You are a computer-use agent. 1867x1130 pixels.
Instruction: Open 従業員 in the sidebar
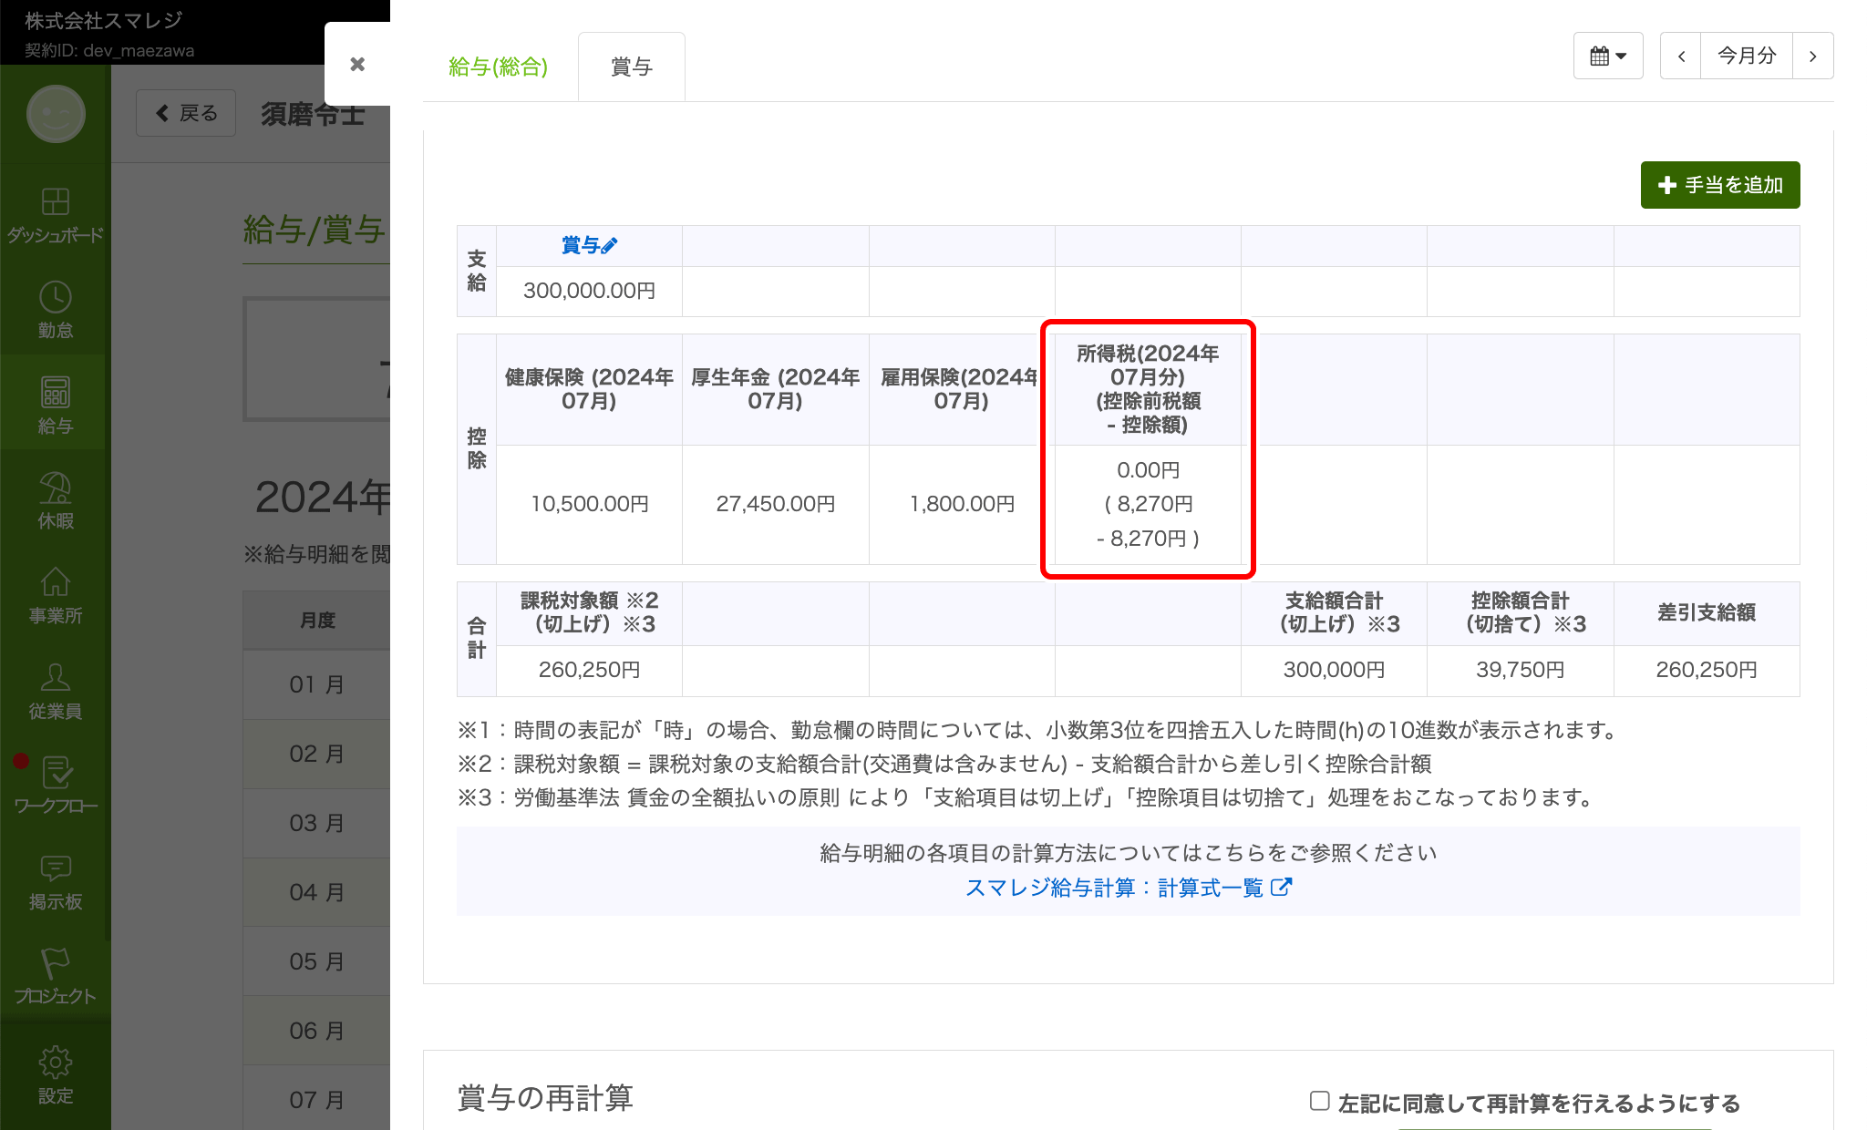coord(56,691)
